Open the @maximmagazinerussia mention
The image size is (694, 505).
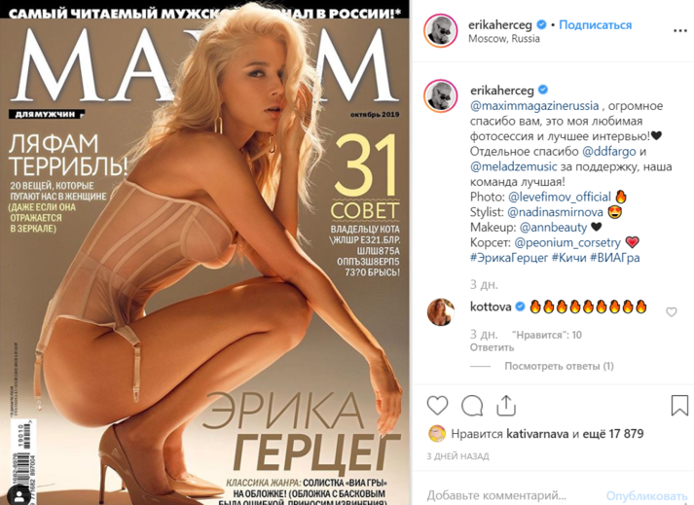click(x=534, y=106)
